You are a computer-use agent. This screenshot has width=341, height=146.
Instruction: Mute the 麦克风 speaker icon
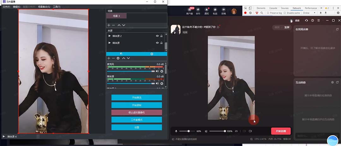click(x=157, y=71)
